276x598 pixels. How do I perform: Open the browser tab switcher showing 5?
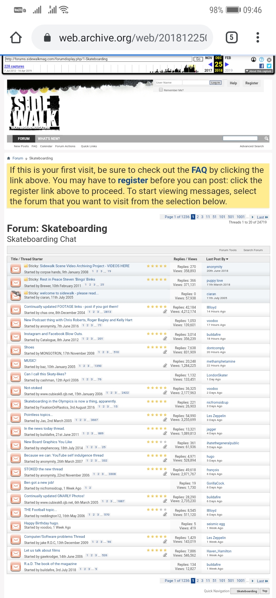(x=232, y=38)
